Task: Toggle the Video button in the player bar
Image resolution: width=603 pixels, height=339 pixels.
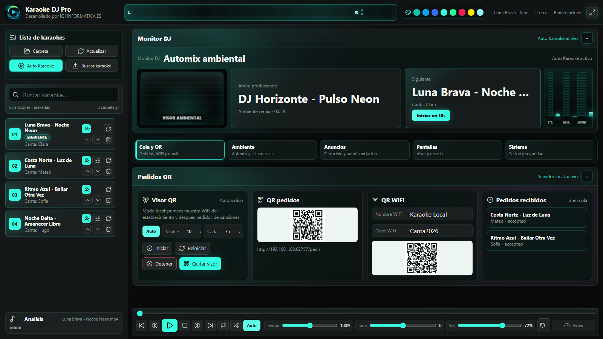Action: [x=574, y=325]
